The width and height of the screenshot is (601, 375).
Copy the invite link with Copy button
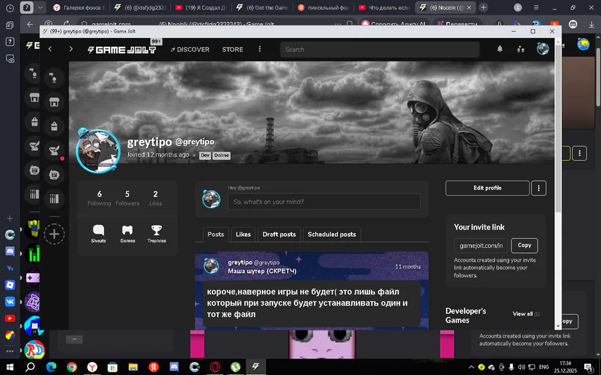tap(524, 245)
